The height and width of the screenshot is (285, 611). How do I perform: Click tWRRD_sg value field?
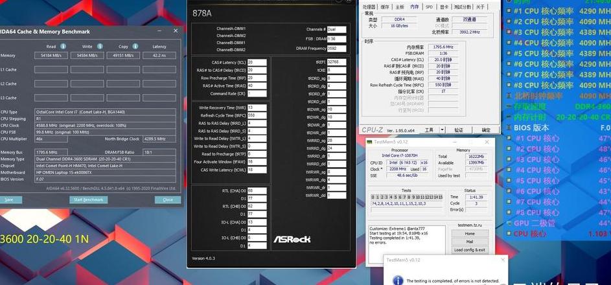337,141
